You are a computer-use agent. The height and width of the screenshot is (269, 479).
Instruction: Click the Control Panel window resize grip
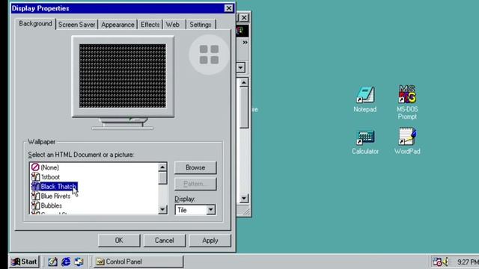246,211
